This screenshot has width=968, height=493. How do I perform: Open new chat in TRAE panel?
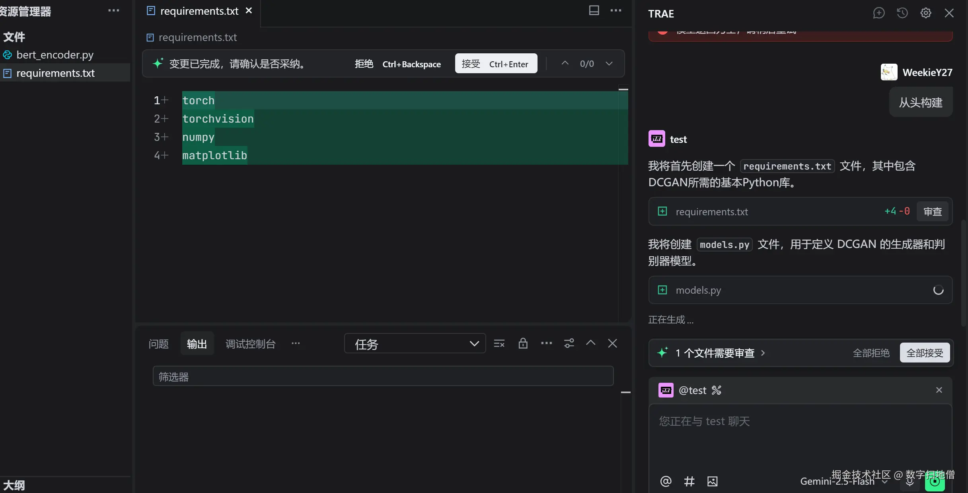[x=878, y=13]
